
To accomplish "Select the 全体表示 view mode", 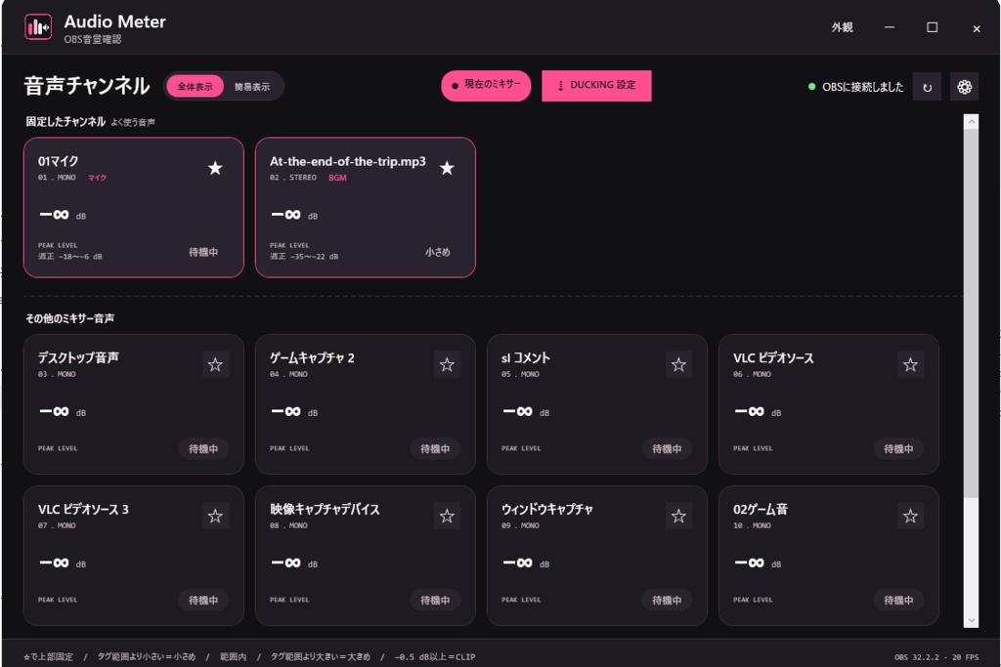I will pyautogui.click(x=195, y=87).
